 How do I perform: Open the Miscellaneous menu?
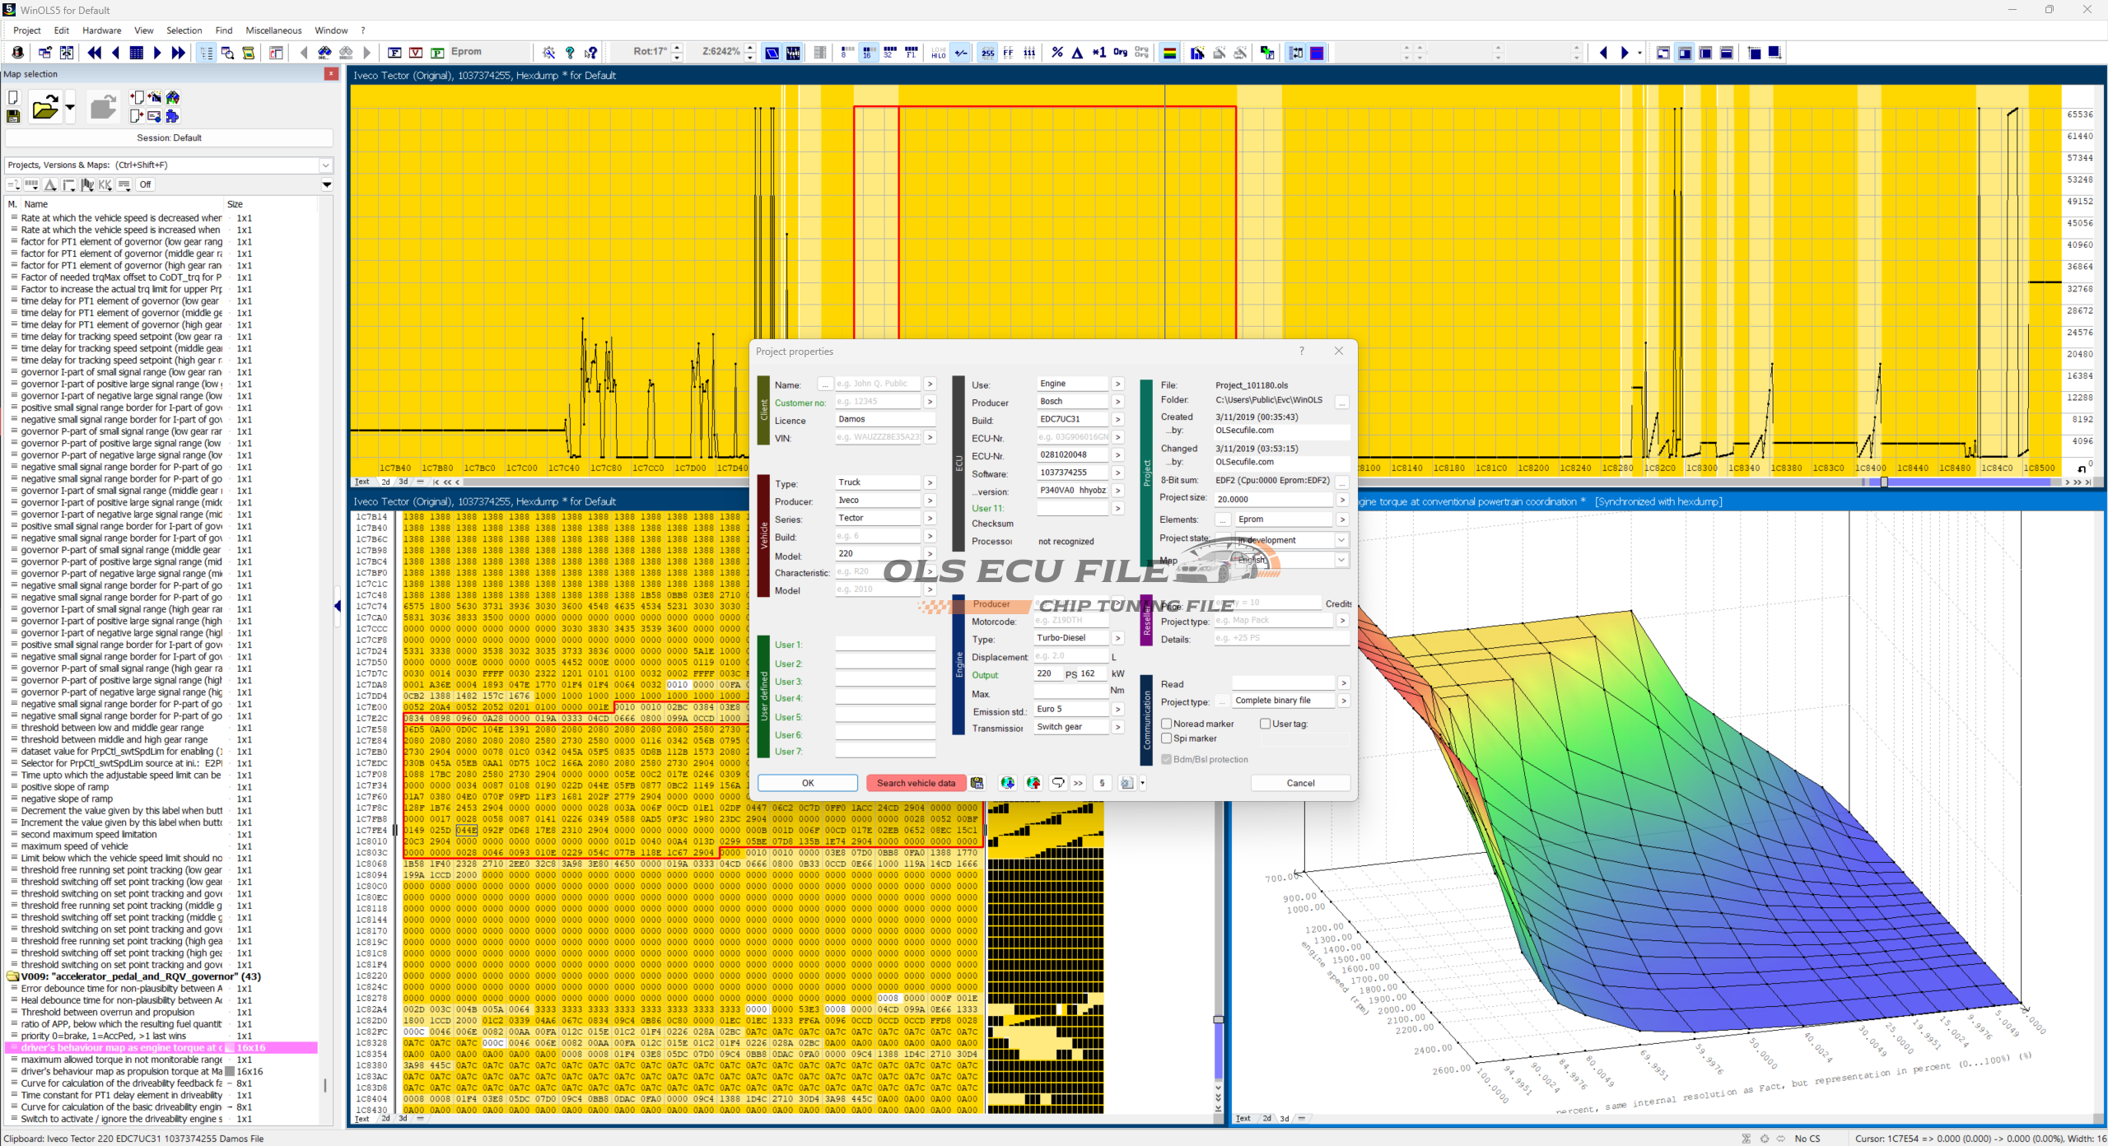pyautogui.click(x=273, y=30)
